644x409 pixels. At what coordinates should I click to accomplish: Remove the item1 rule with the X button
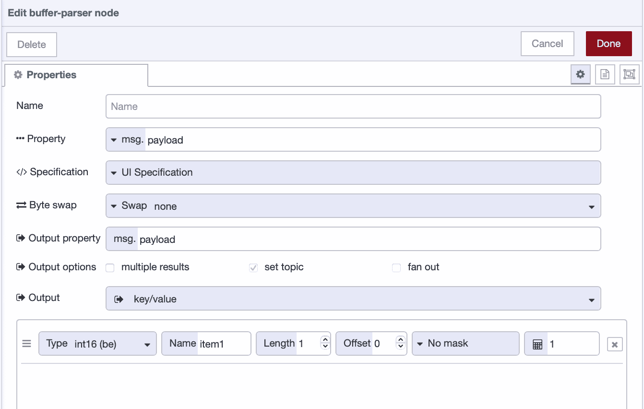tap(615, 343)
